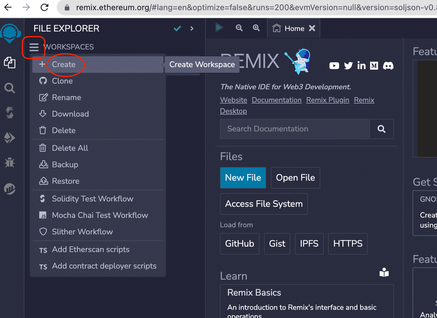Load from HTTPS button
The height and width of the screenshot is (318, 437).
click(348, 244)
